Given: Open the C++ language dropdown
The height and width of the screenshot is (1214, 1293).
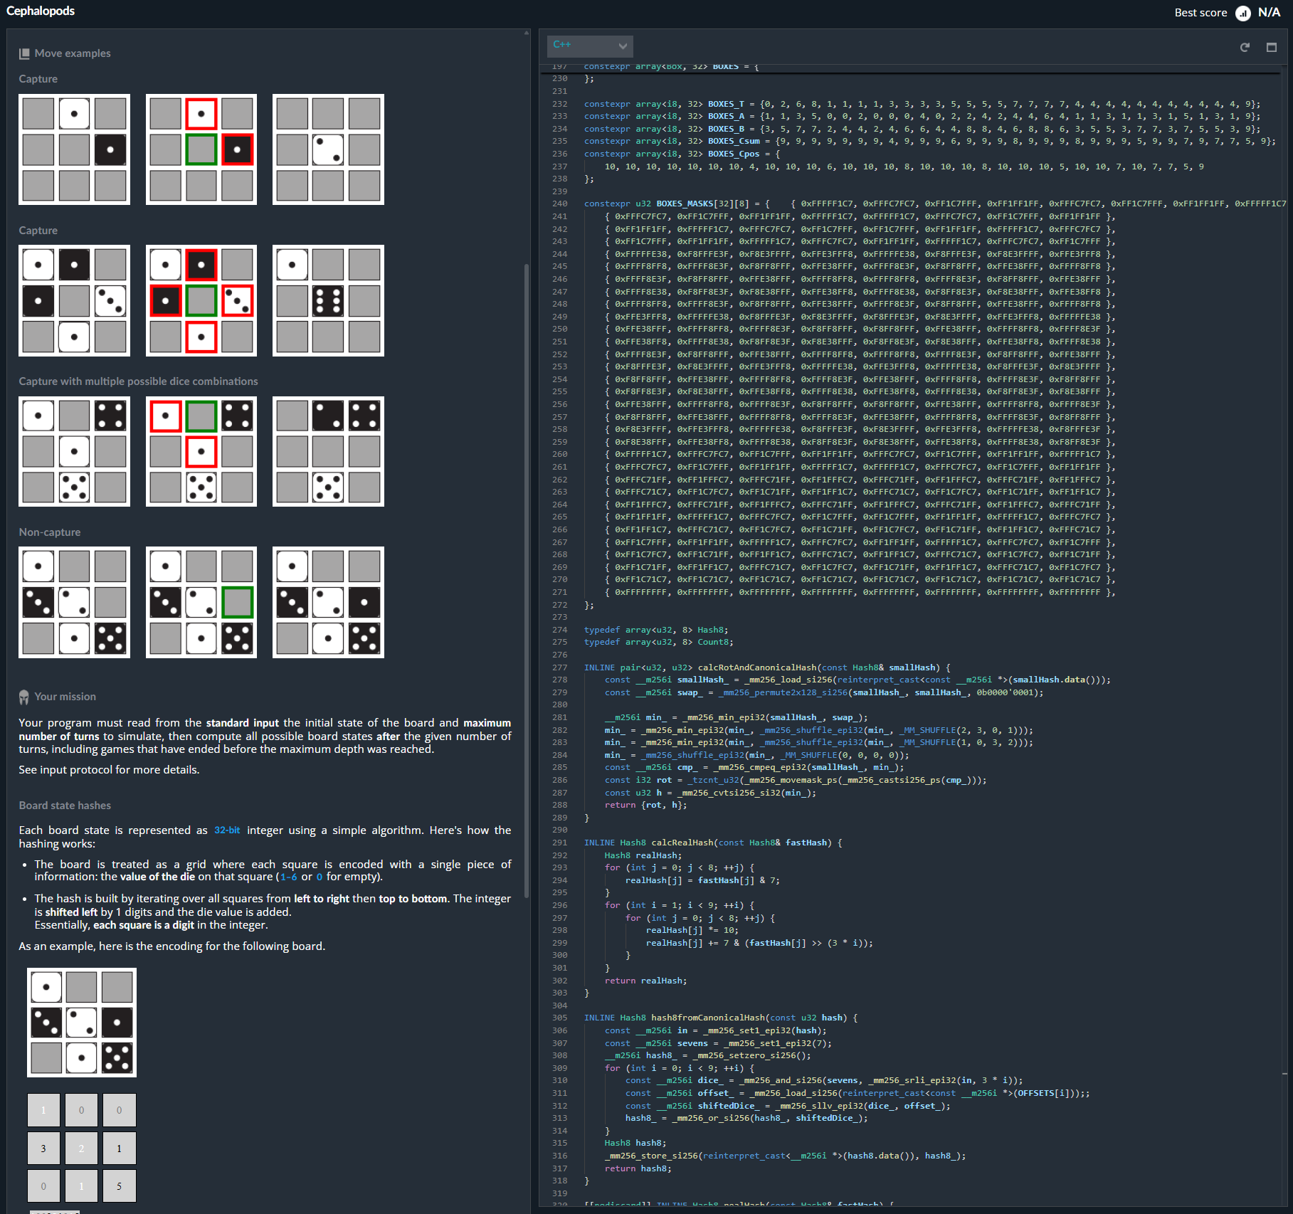Looking at the screenshot, I should tap(589, 46).
